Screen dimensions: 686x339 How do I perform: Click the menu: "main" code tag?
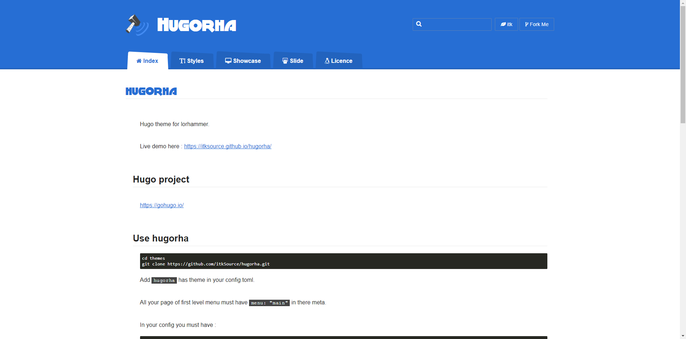pos(269,303)
